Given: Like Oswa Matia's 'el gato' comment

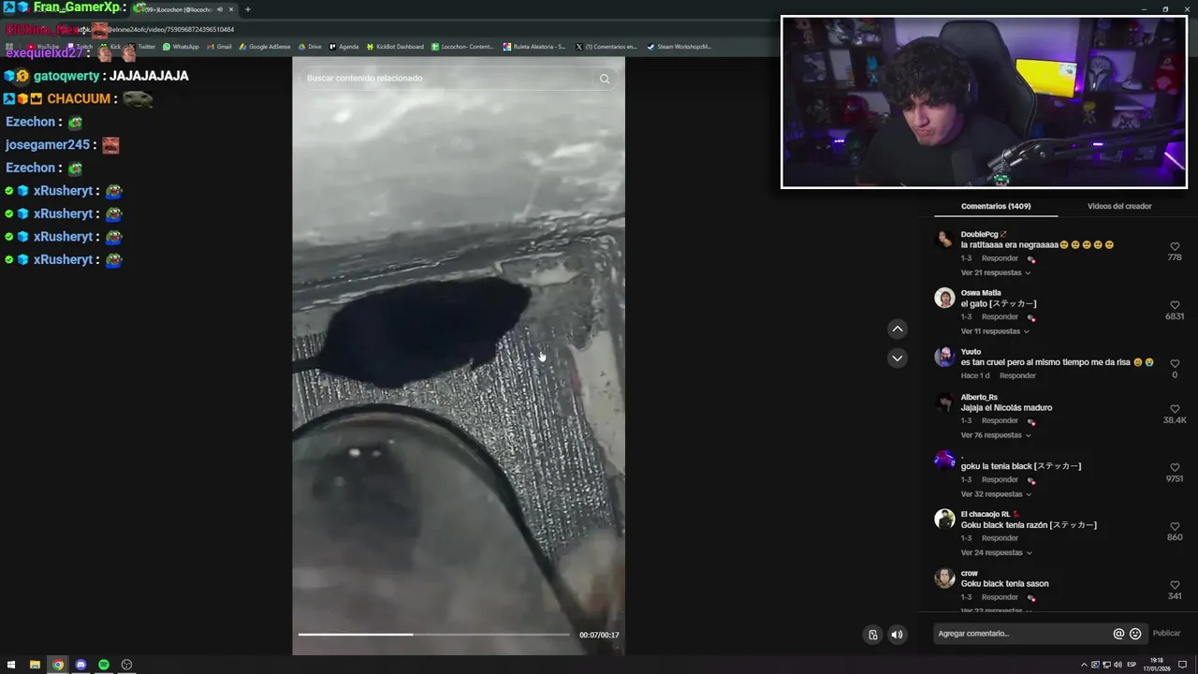Looking at the screenshot, I should tap(1175, 305).
